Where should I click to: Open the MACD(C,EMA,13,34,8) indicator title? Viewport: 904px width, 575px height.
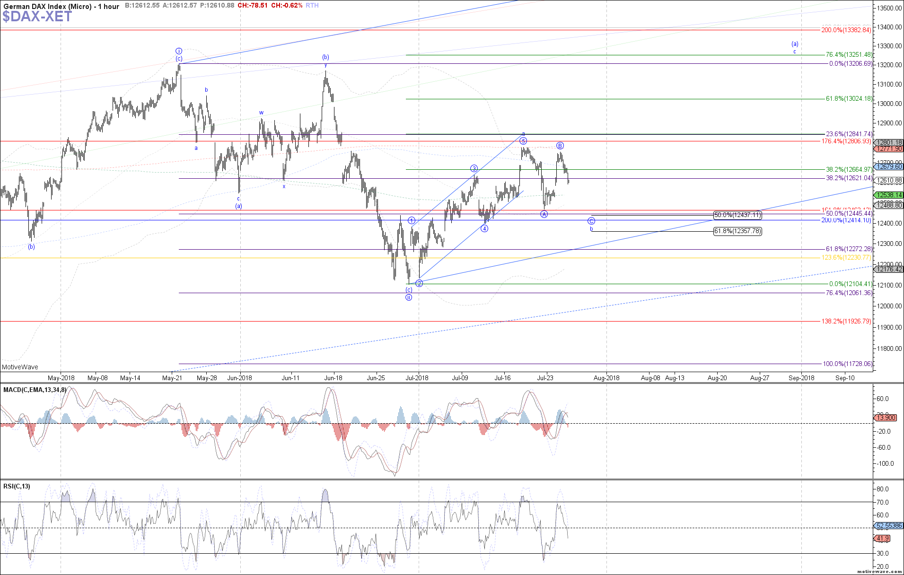(x=35, y=390)
